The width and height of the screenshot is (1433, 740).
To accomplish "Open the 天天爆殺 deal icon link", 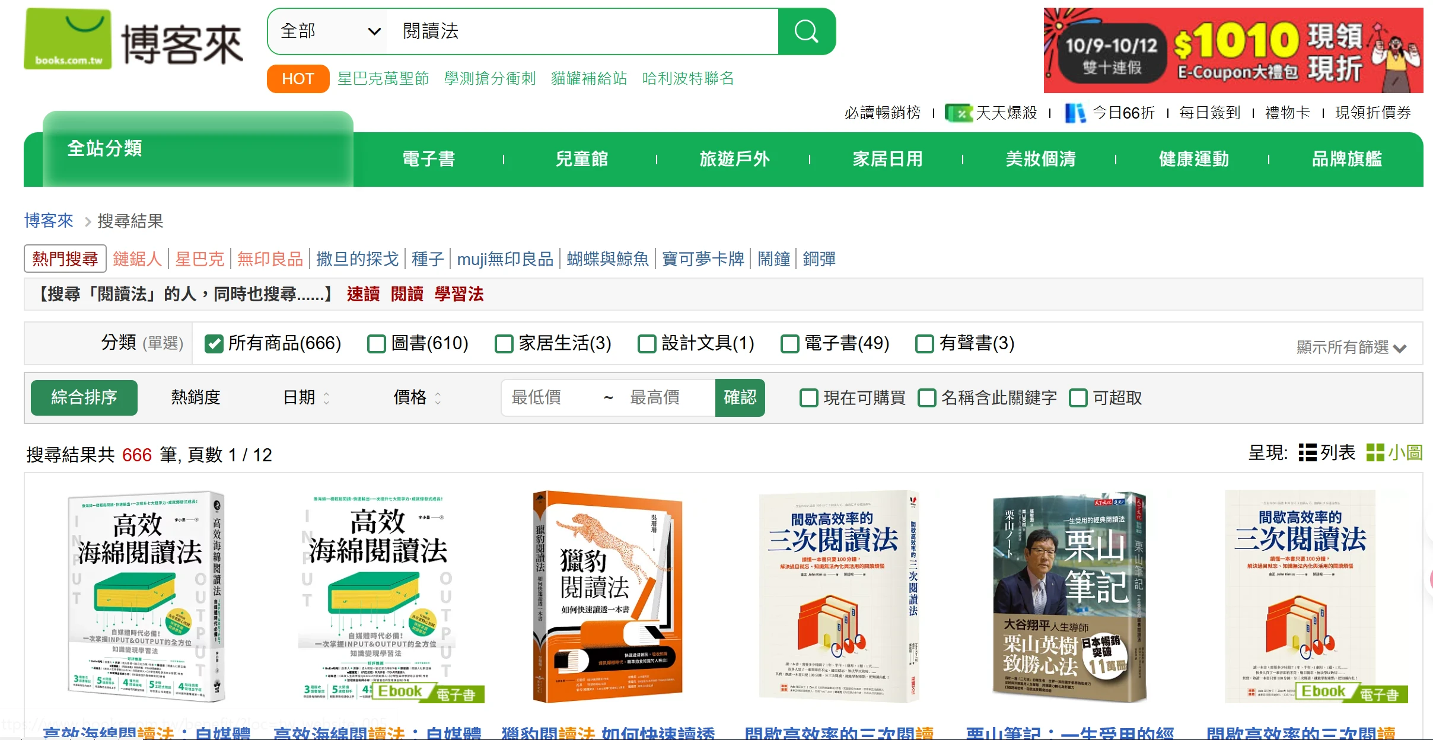I will click(991, 113).
